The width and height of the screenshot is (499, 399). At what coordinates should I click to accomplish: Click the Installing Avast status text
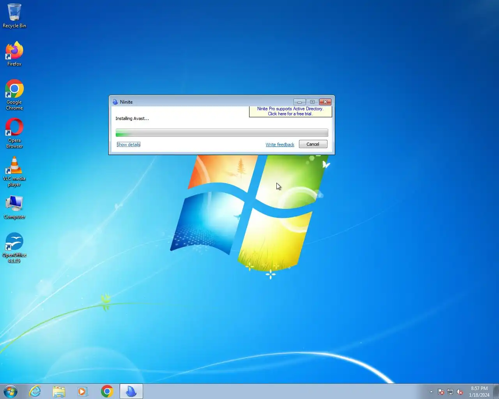[x=132, y=118]
